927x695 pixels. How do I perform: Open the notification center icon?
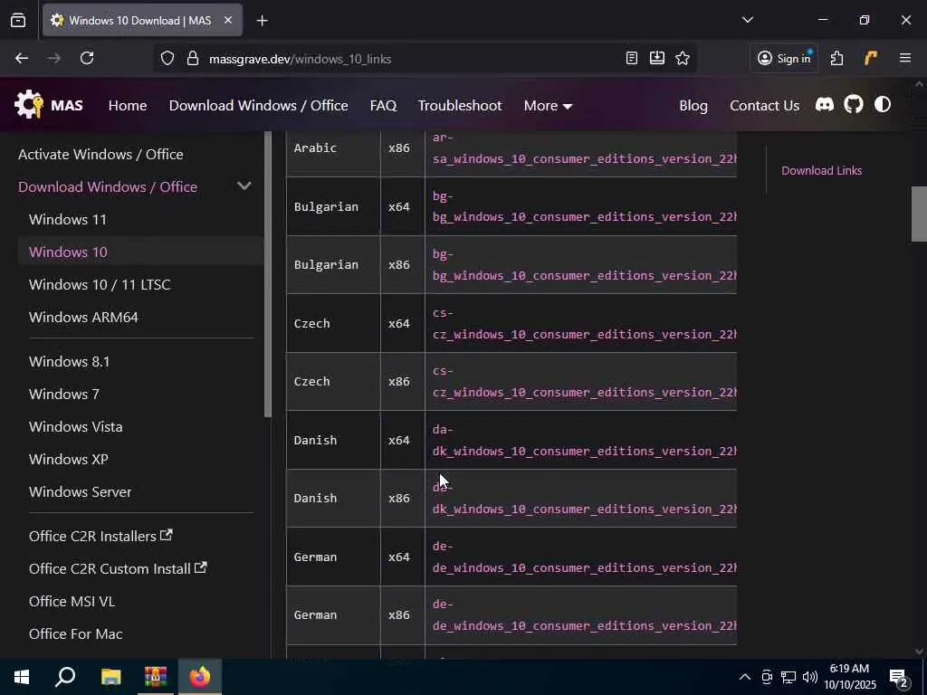pyautogui.click(x=899, y=677)
